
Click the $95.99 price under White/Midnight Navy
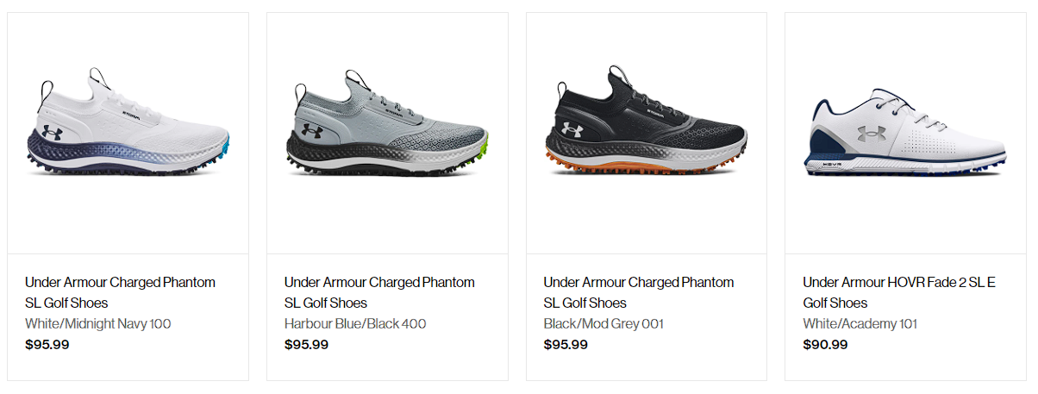[x=47, y=345]
